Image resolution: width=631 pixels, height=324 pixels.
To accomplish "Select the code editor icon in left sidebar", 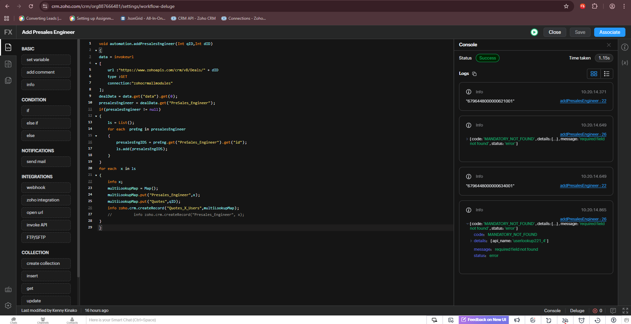I will [8, 48].
